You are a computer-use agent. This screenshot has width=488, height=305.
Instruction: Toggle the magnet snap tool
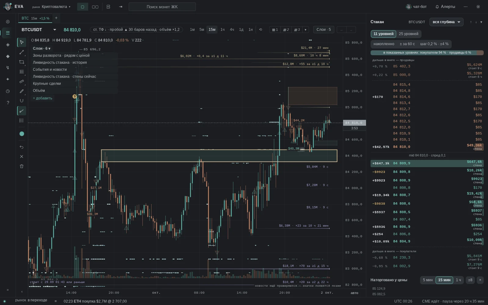click(22, 101)
